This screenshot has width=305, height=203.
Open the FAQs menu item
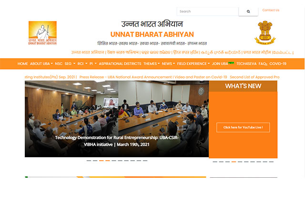[x=263, y=63]
